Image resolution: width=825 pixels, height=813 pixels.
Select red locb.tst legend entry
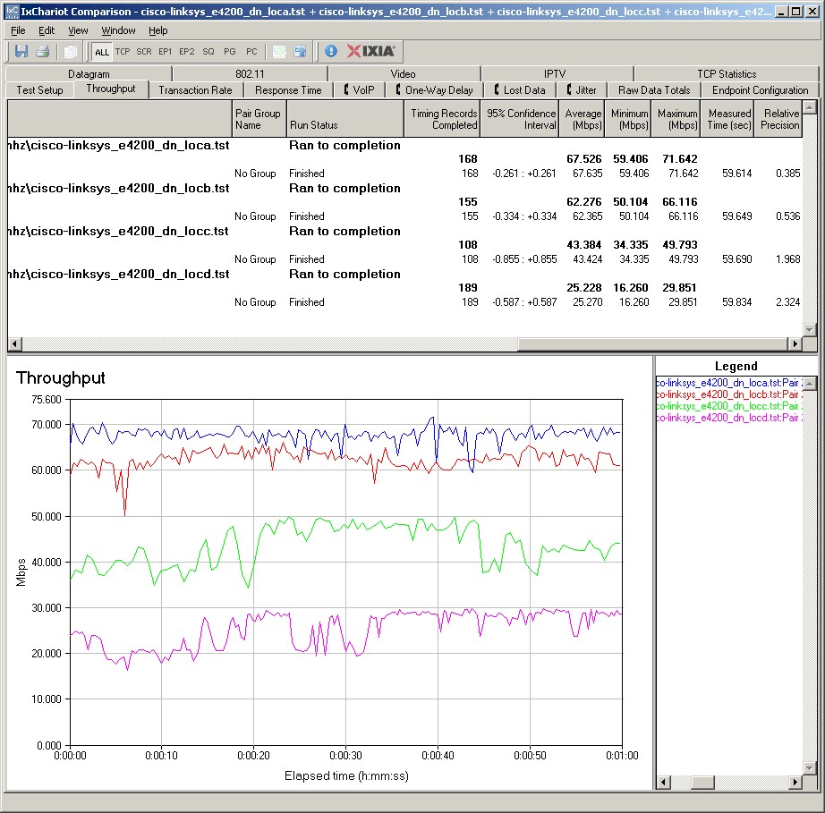[728, 394]
